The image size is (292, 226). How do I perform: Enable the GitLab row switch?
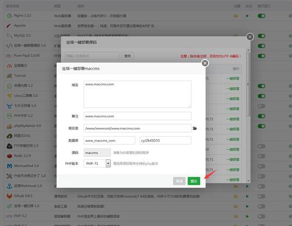coord(262,196)
